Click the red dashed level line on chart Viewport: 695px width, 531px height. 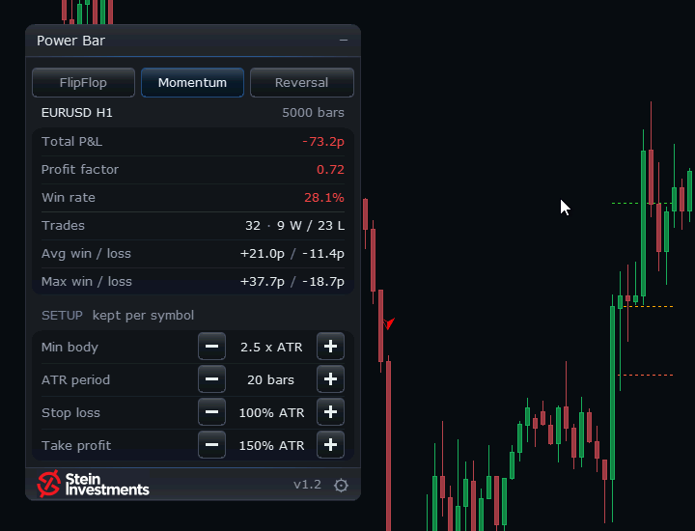[x=646, y=375]
